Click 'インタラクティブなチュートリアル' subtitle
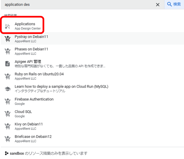 (40, 91)
